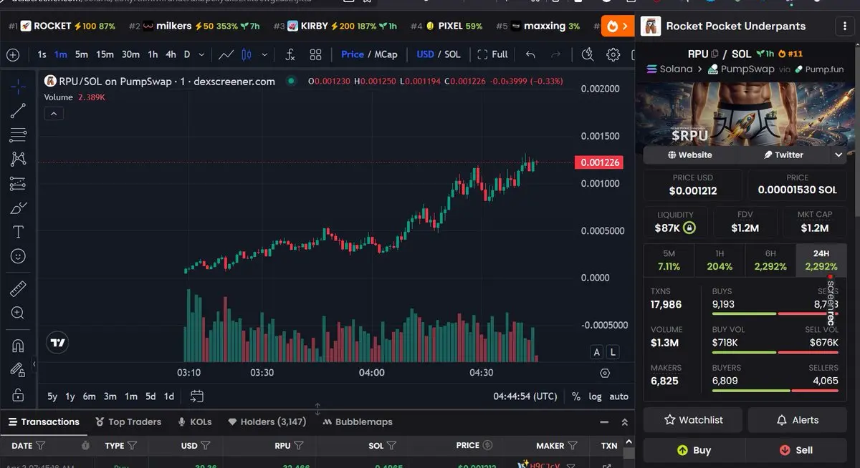Toggle Full screen chart mode

(x=493, y=54)
